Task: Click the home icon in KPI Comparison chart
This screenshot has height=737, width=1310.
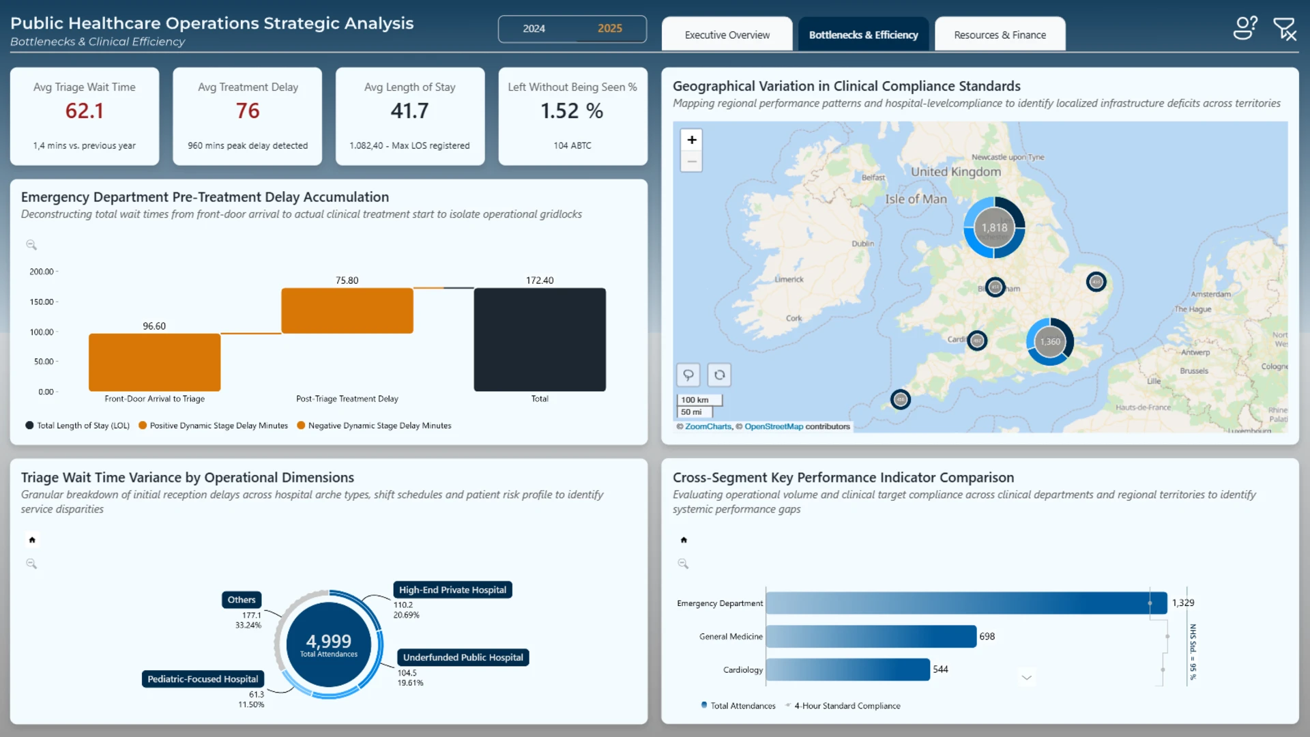Action: click(684, 540)
